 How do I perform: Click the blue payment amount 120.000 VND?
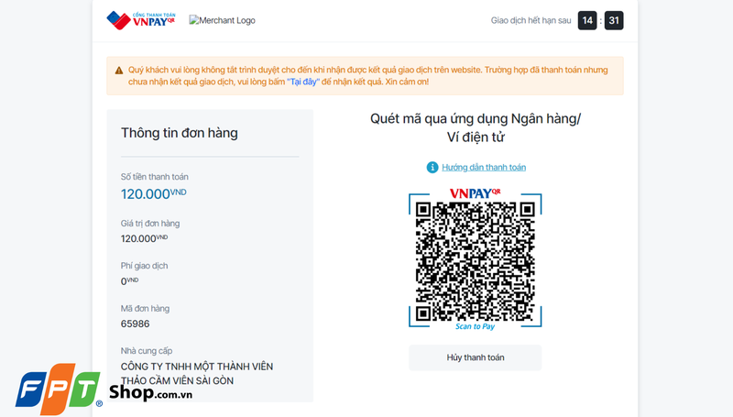(153, 193)
